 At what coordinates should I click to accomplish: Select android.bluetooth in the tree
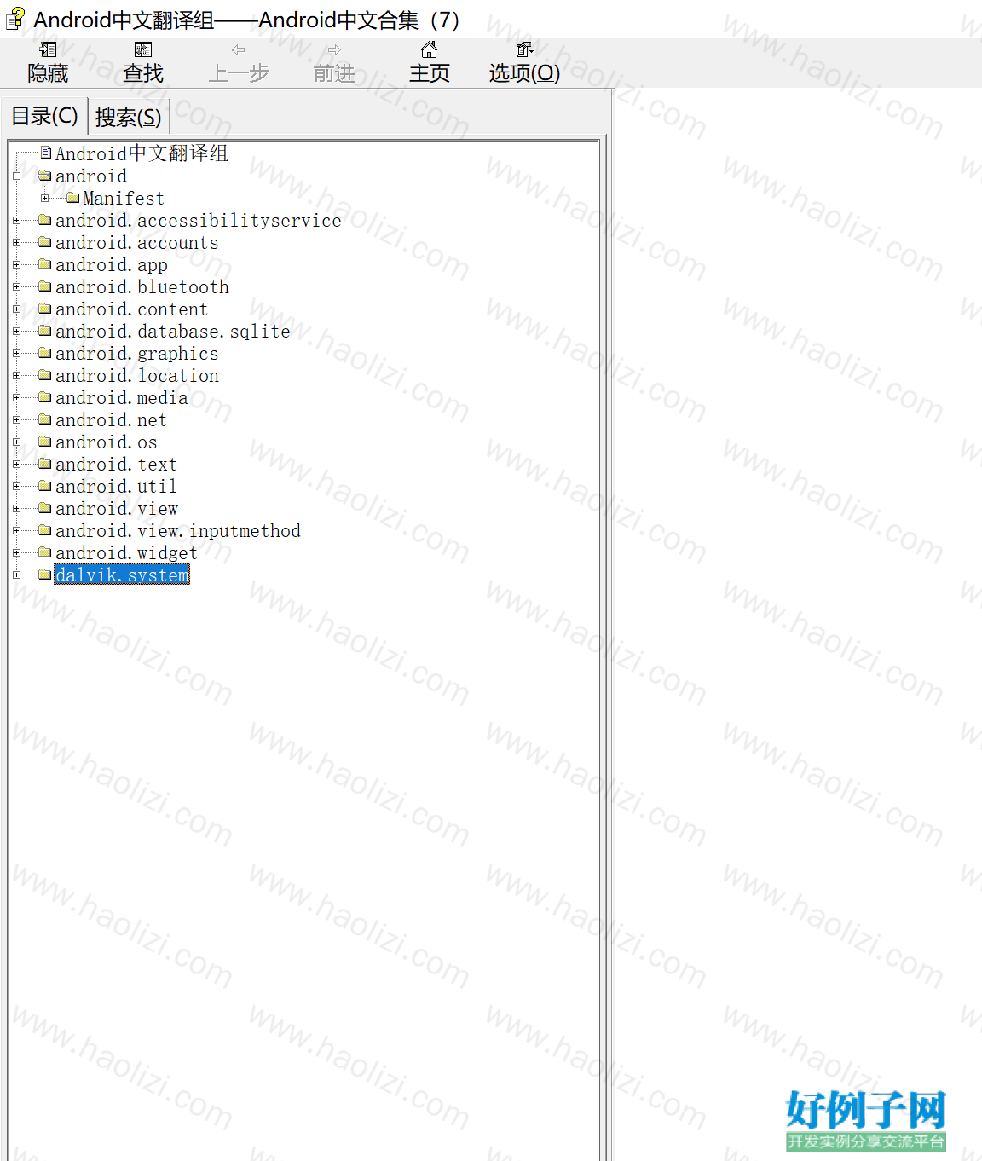142,287
